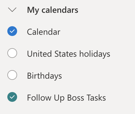The height and width of the screenshot is (114, 135).
Task: Click the white checkmark in the blue circle
Action: (x=12, y=31)
